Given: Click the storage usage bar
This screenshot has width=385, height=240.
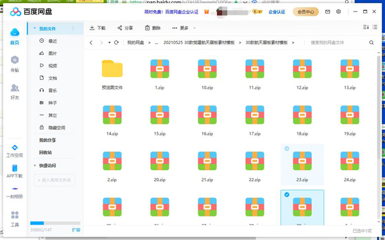Looking at the screenshot, I should (x=55, y=223).
